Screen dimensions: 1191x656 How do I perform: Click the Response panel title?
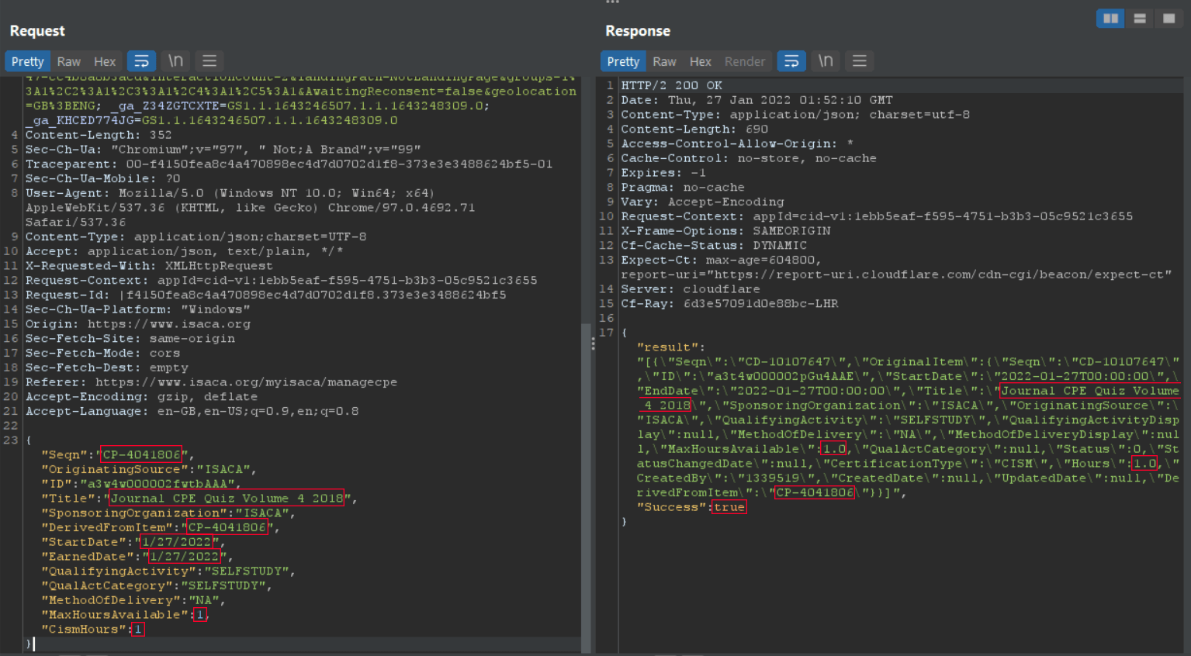click(638, 31)
